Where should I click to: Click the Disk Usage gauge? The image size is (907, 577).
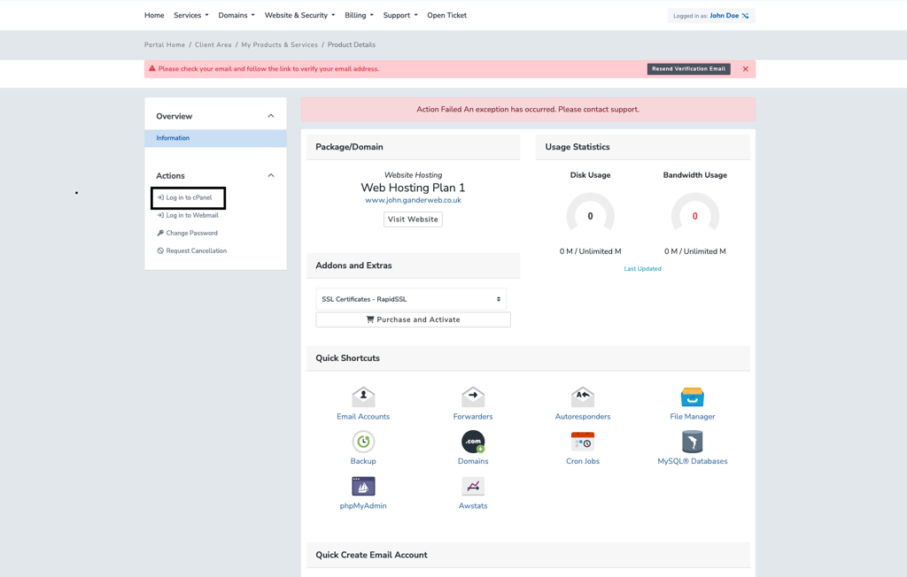click(x=590, y=212)
